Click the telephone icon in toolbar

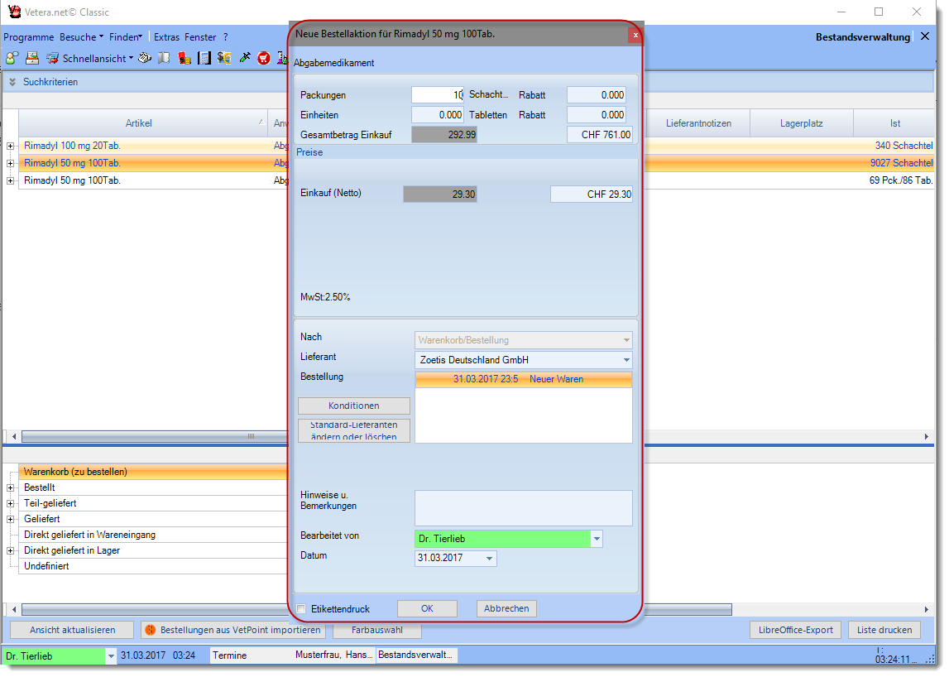tap(145, 58)
